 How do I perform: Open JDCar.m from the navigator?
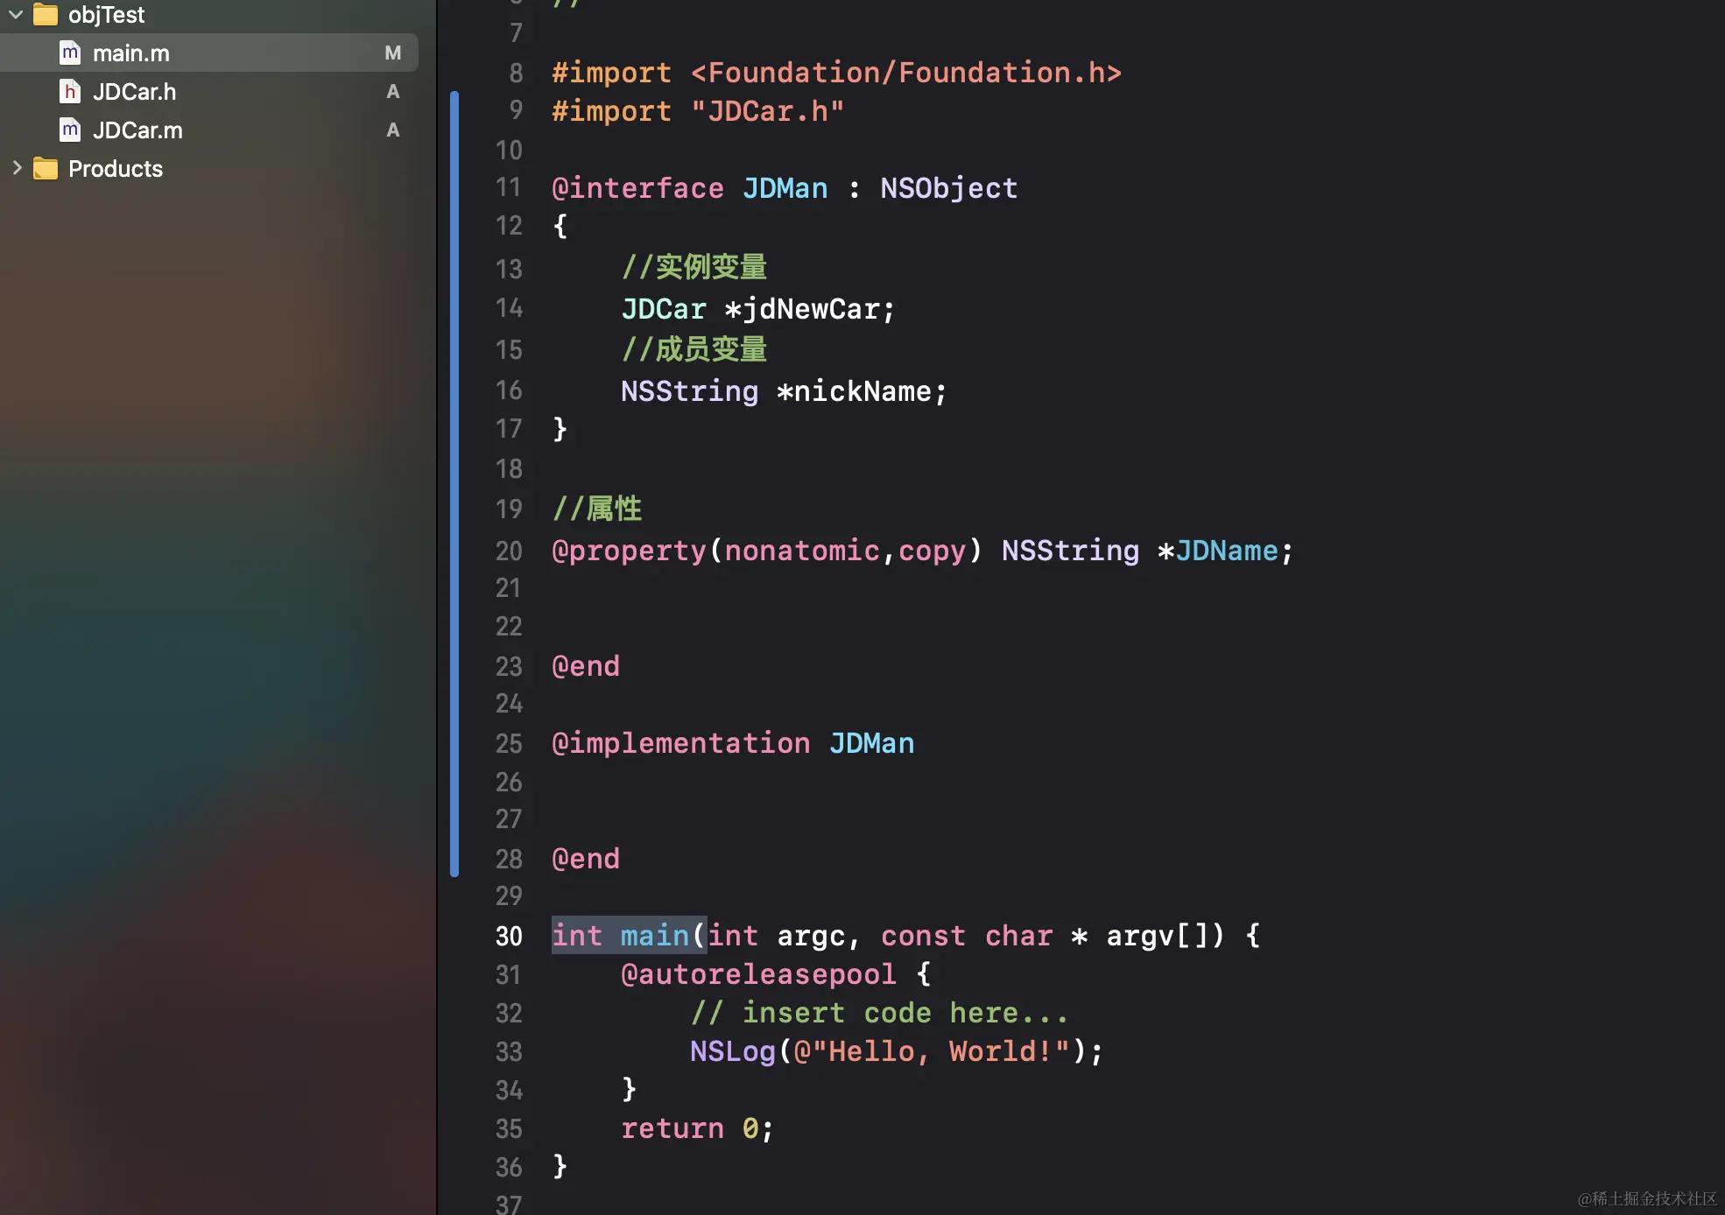pos(137,130)
